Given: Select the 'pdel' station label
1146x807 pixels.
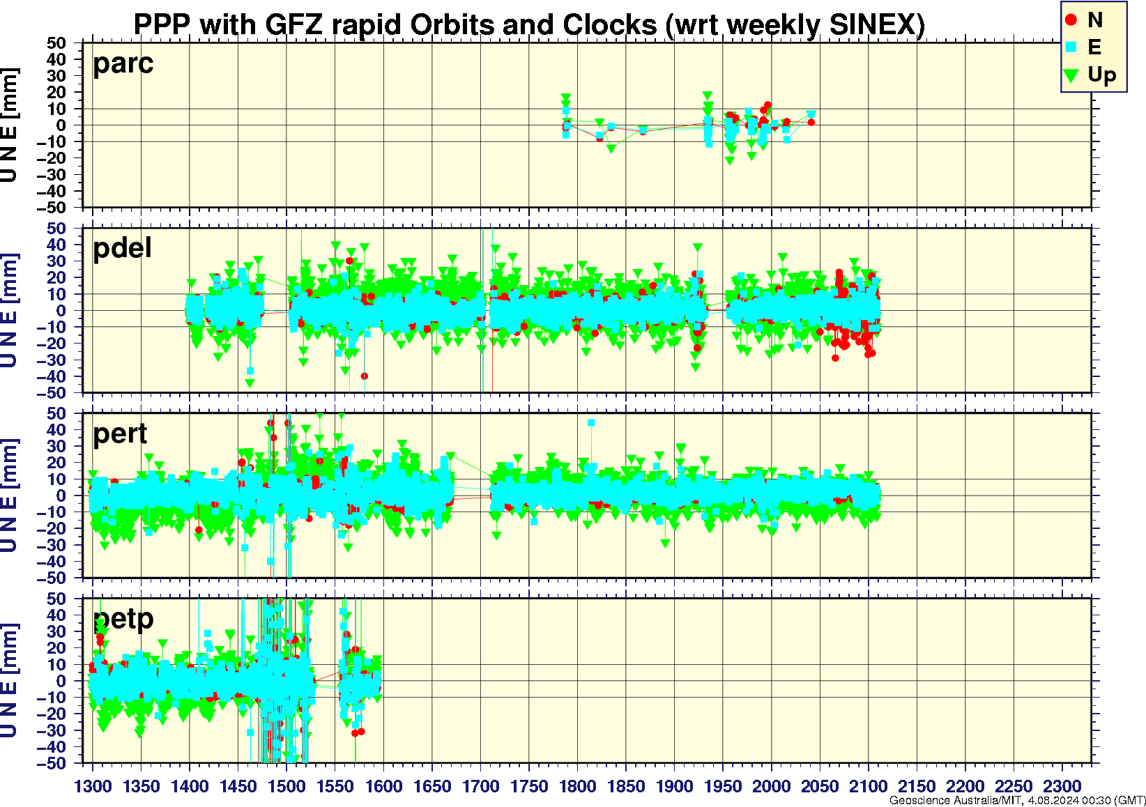Looking at the screenshot, I should (x=122, y=247).
